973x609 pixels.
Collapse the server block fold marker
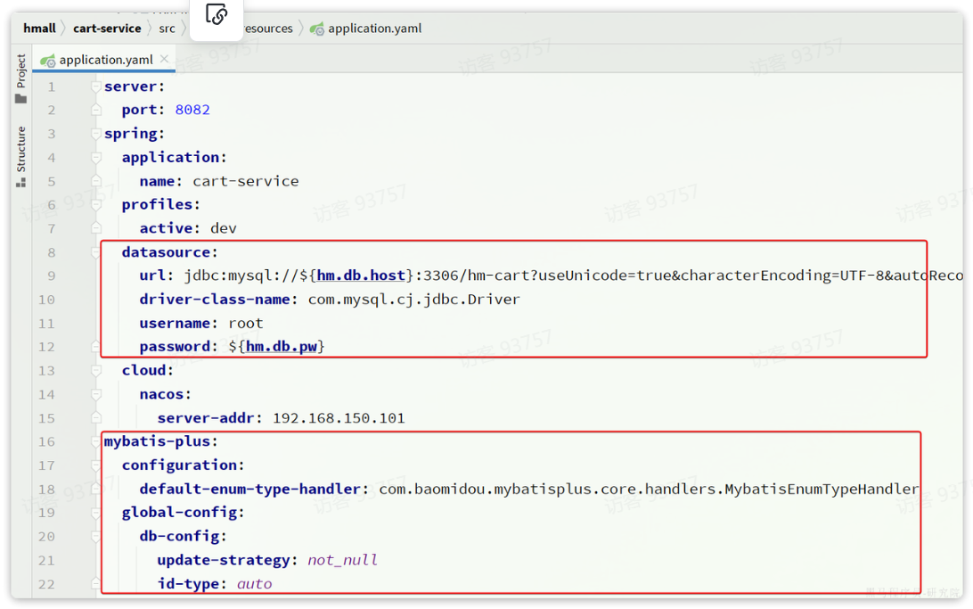click(x=96, y=86)
